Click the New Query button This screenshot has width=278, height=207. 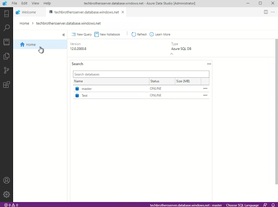[82, 34]
